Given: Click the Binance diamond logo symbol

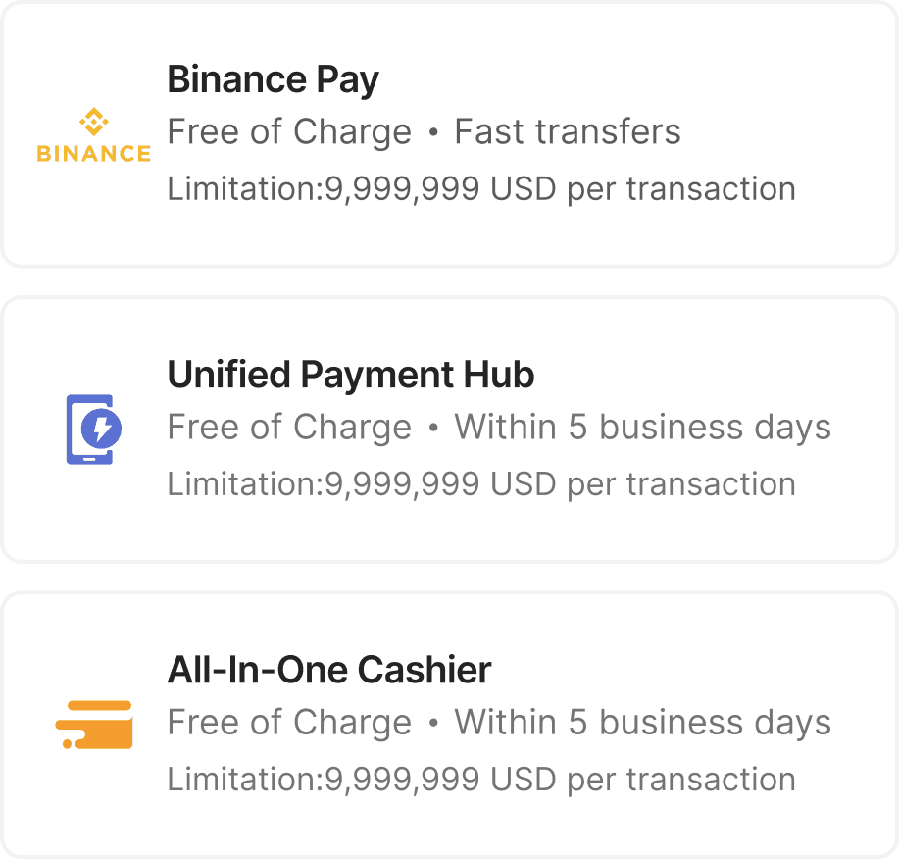Looking at the screenshot, I should [x=94, y=123].
